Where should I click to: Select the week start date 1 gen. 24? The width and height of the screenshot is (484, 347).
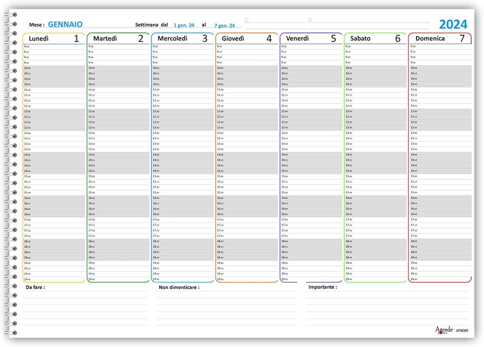point(184,25)
